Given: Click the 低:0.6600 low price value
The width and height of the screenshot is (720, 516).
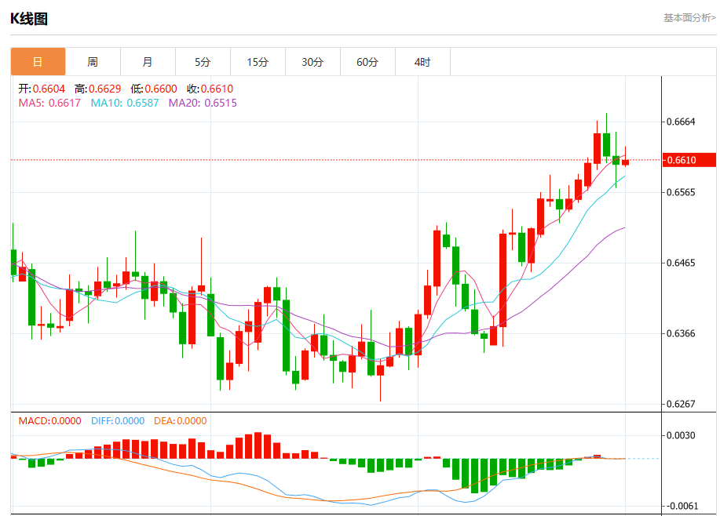Looking at the screenshot, I should tap(154, 89).
